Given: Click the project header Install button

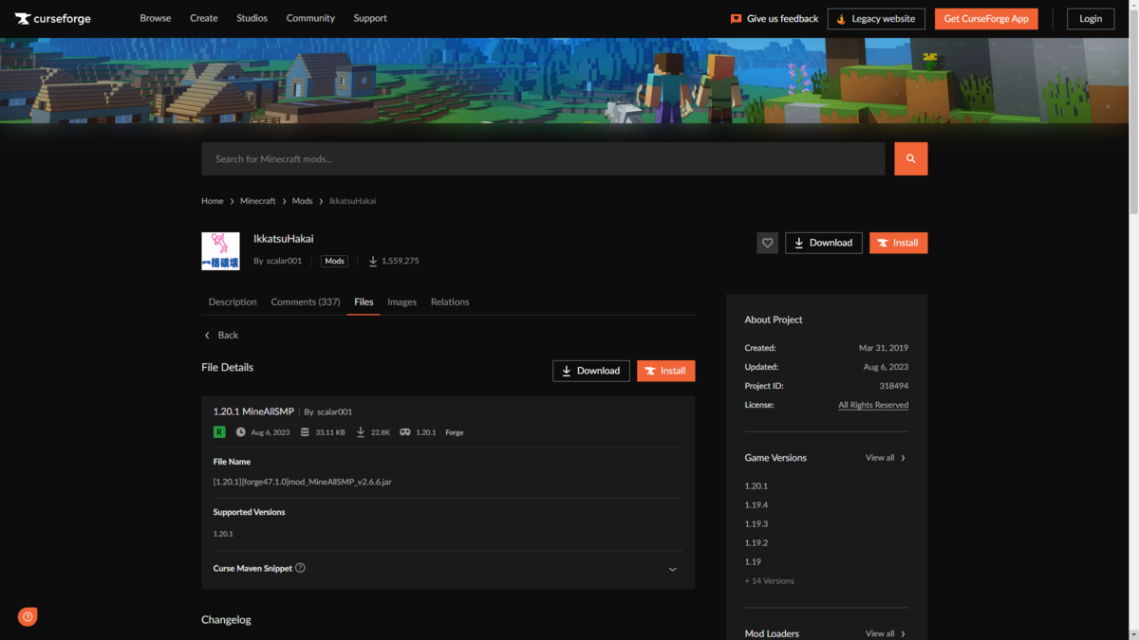Looking at the screenshot, I should 898,243.
